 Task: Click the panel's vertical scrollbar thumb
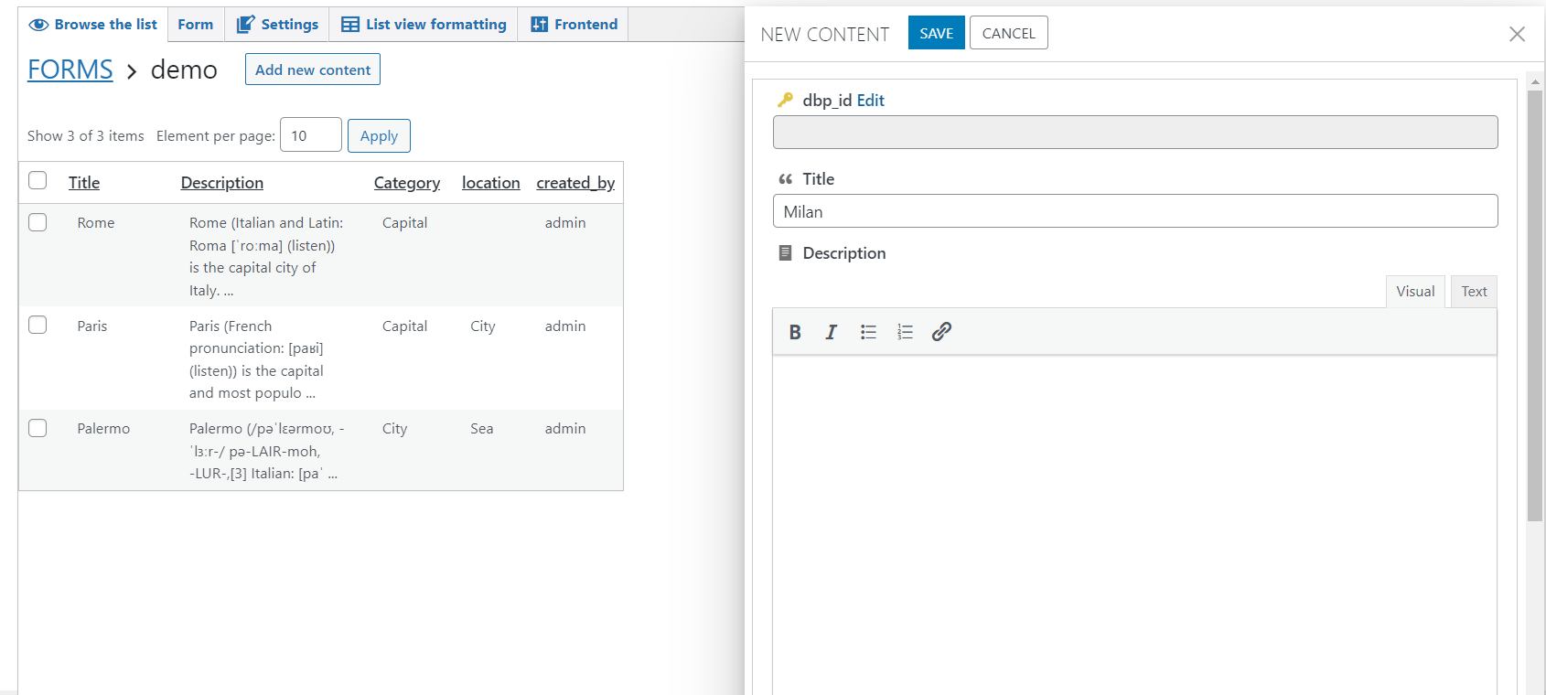(x=1535, y=306)
